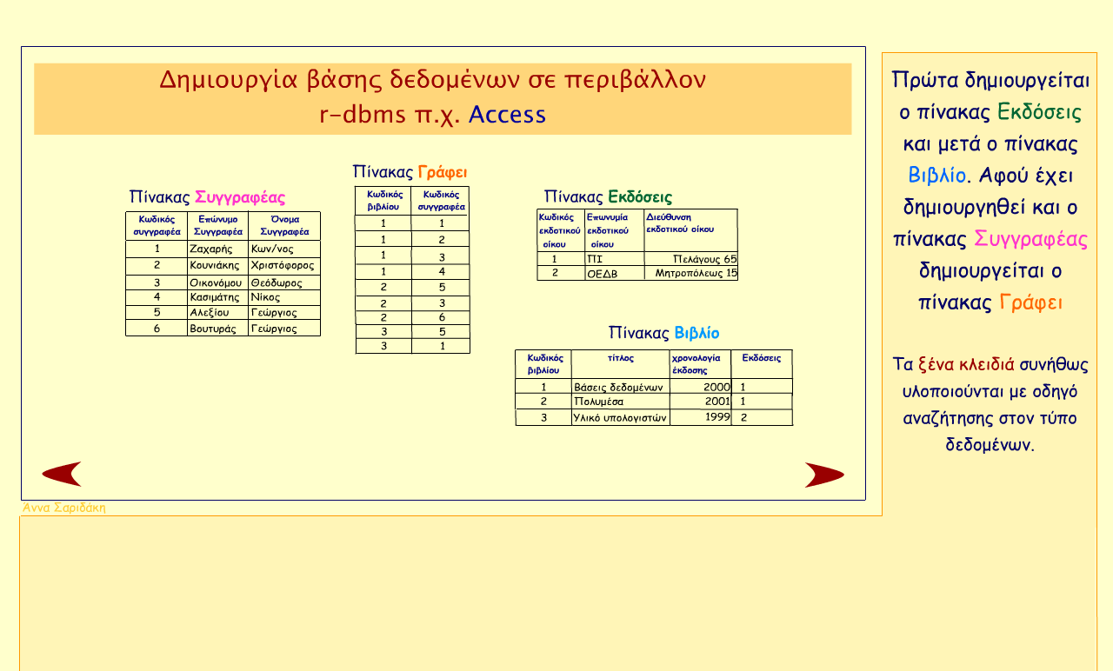The height and width of the screenshot is (671, 1113).
Task: Select book title Βάσεις δεδομένων
Action: tap(618, 387)
